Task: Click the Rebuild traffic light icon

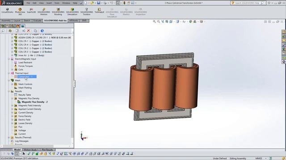Action: point(124,3)
